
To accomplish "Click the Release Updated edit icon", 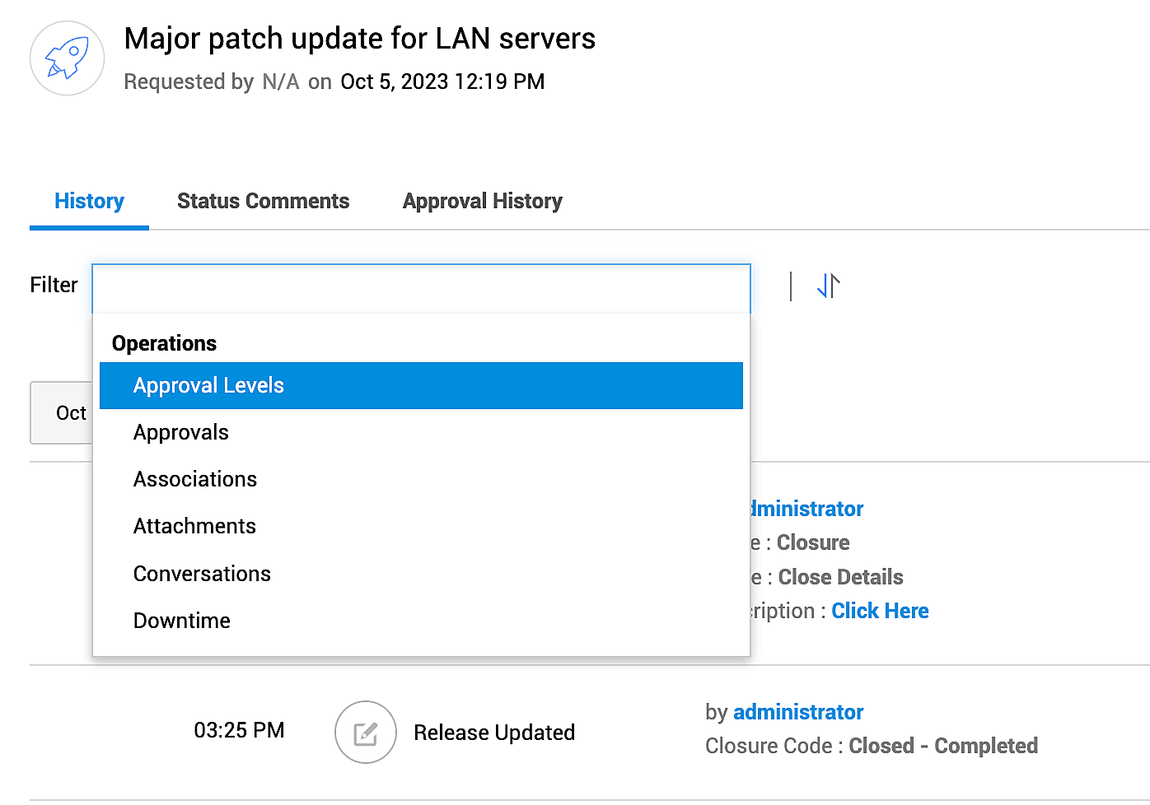I will tap(365, 733).
